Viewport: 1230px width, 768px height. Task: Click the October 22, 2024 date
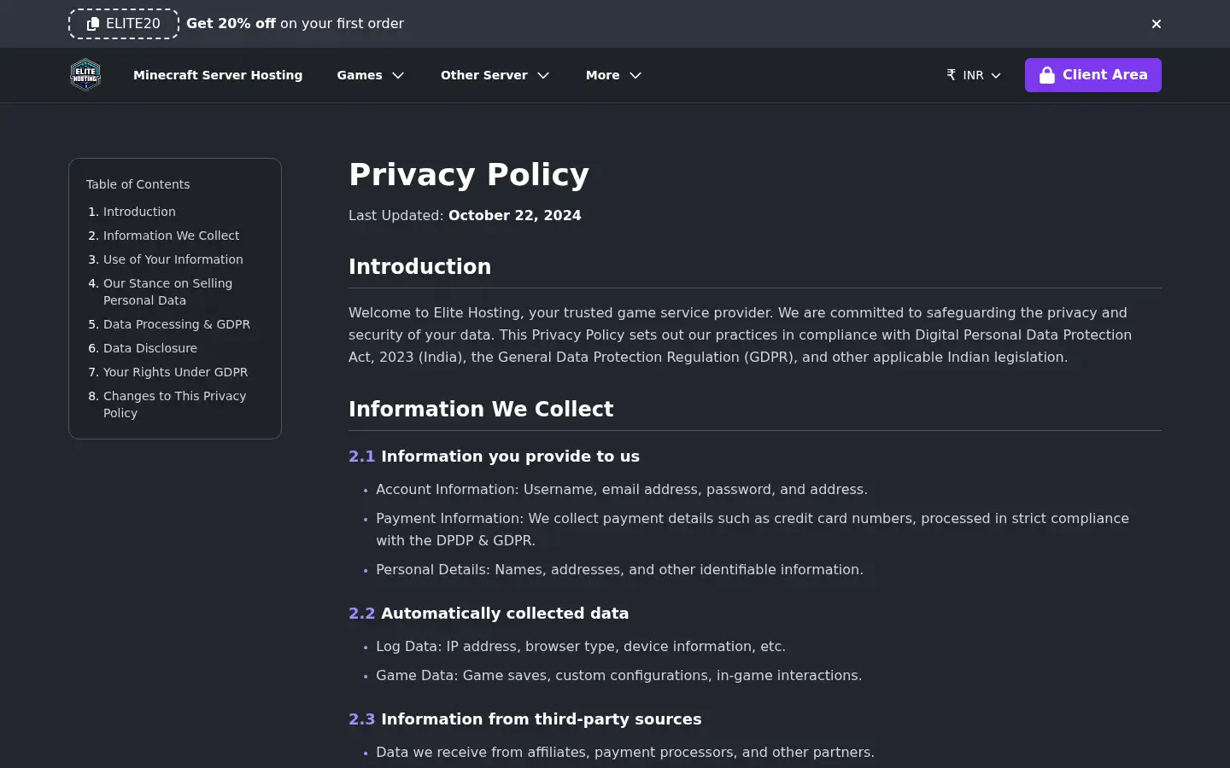click(514, 215)
